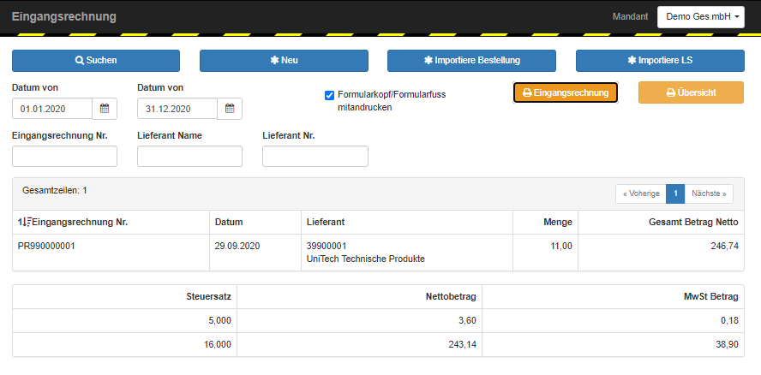Select invoice number PR990000001

[46, 246]
